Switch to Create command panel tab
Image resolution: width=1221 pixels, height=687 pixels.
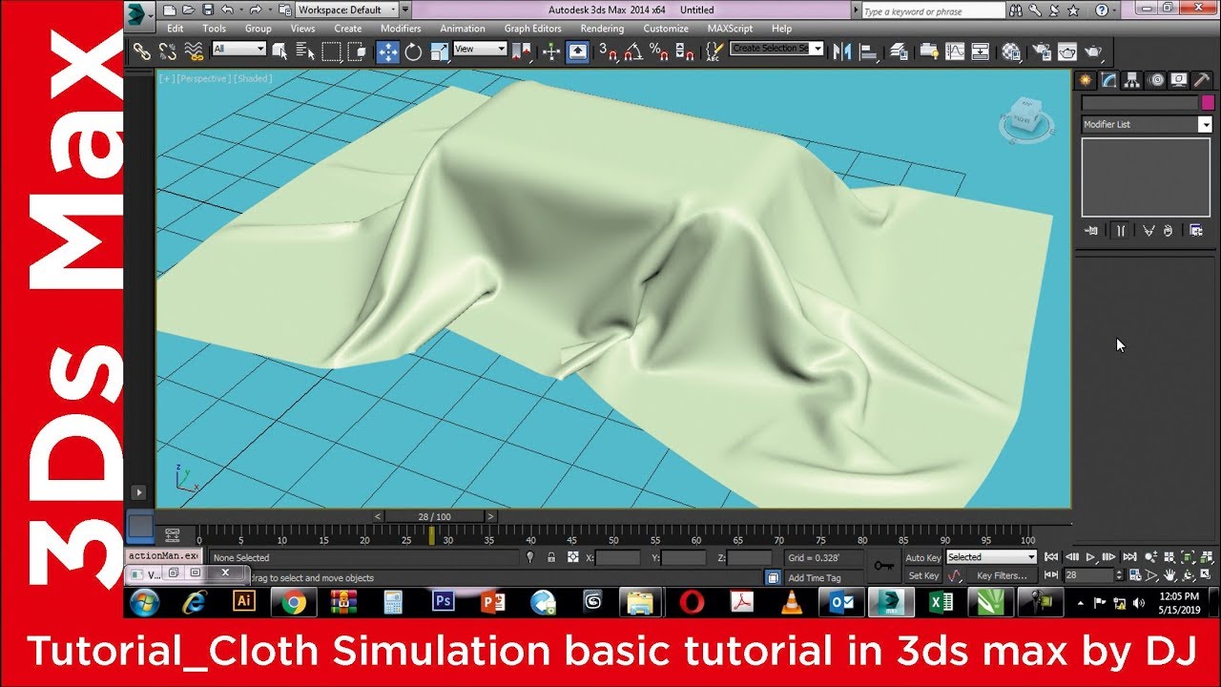(1086, 80)
